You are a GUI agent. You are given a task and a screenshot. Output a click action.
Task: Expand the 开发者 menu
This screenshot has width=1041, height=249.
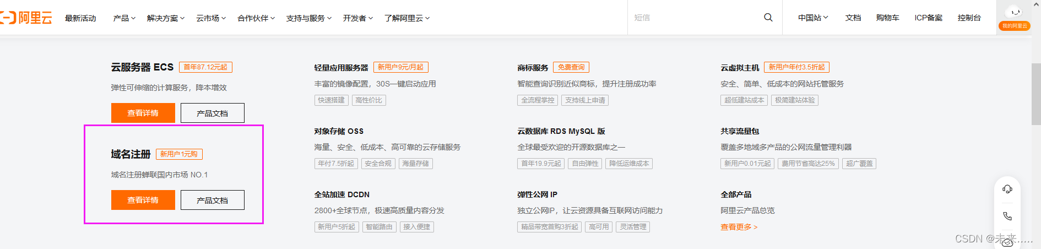[358, 18]
